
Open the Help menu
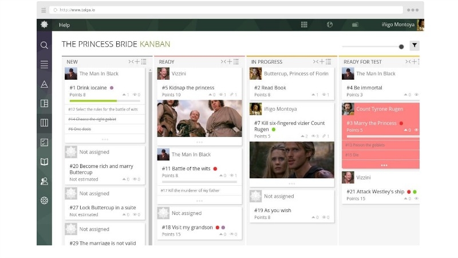coord(64,25)
